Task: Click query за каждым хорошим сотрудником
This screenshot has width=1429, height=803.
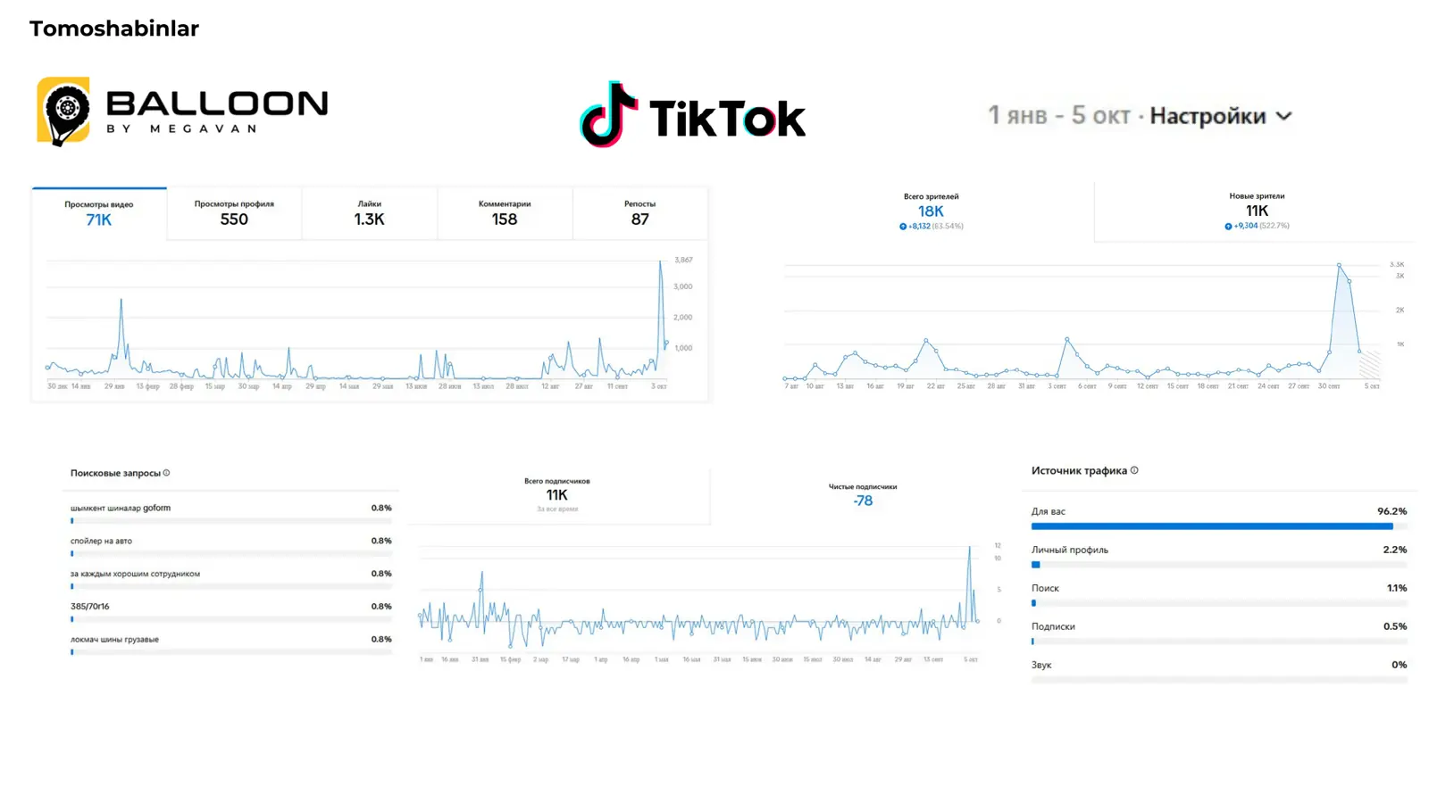Action: (135, 574)
